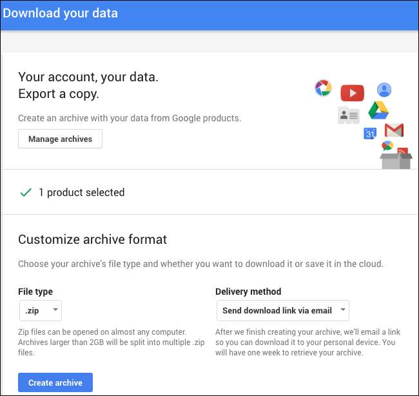Screen dimensions: 419x396
Task: Click the blue Create archive button
Action: click(x=55, y=382)
